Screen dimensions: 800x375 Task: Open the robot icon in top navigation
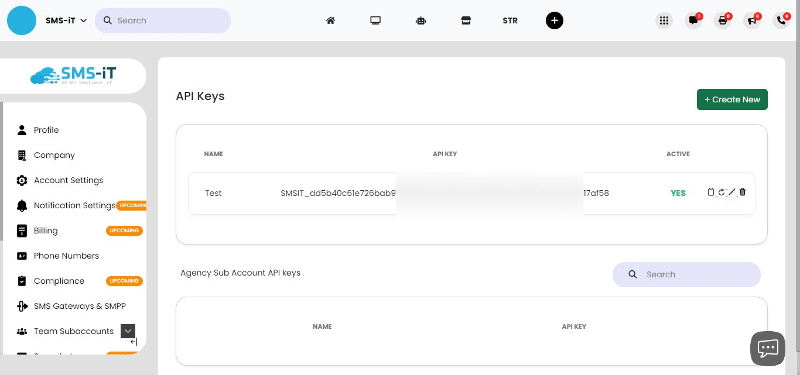tap(420, 20)
